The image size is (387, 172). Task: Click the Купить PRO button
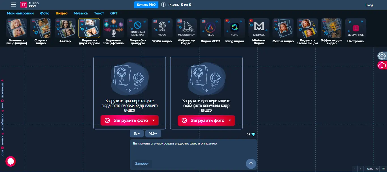click(x=146, y=5)
